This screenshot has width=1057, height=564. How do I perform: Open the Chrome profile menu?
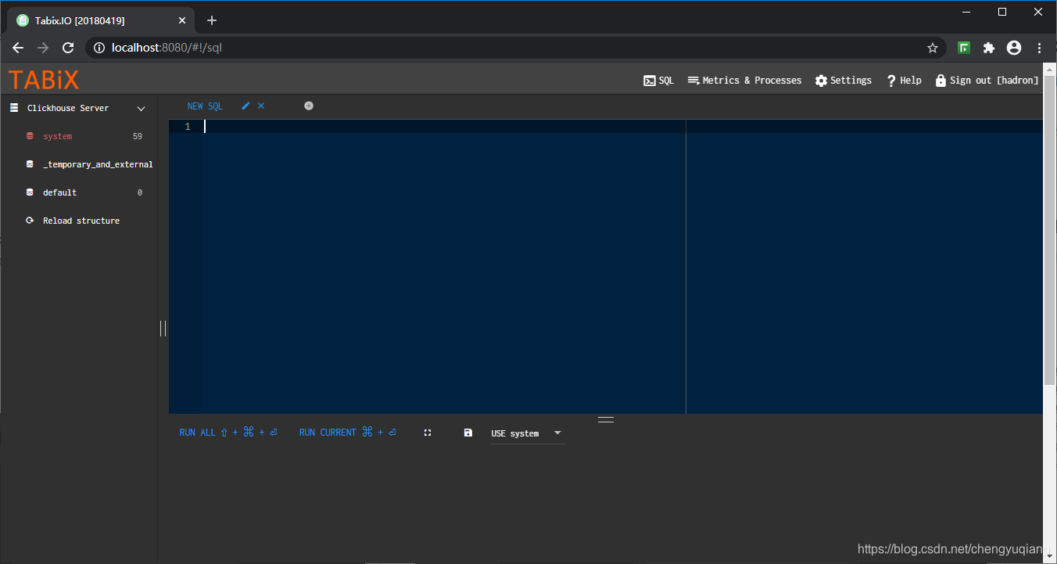point(1014,48)
